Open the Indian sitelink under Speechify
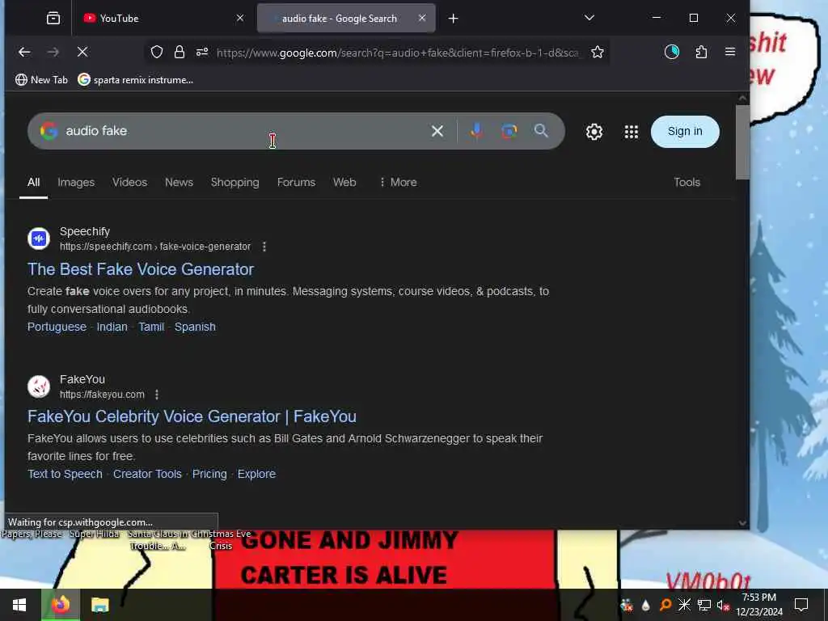Viewport: 828px width, 621px height. pyautogui.click(x=112, y=327)
